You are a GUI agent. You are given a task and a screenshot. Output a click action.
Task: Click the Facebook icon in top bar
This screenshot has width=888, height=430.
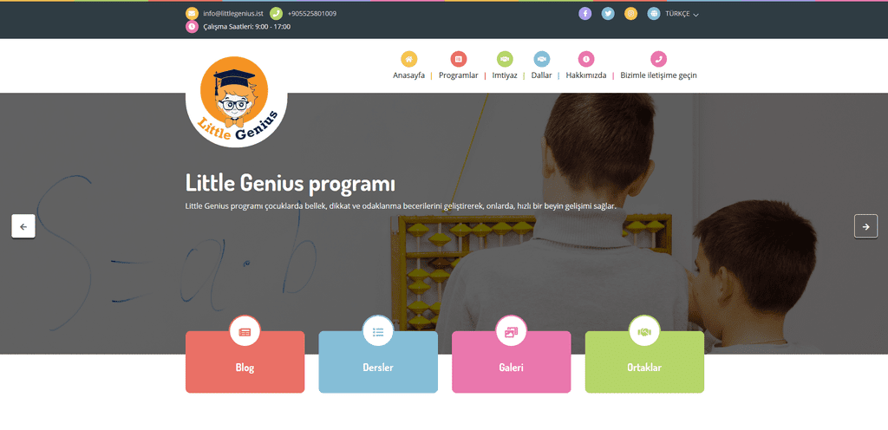[585, 14]
